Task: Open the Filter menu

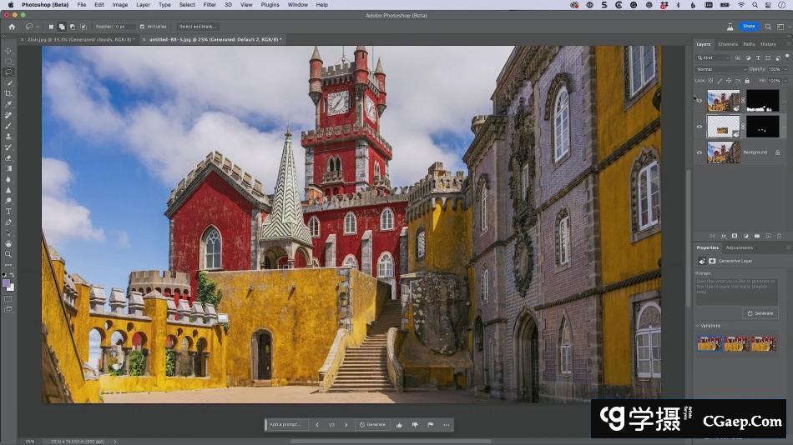Action: (x=210, y=5)
